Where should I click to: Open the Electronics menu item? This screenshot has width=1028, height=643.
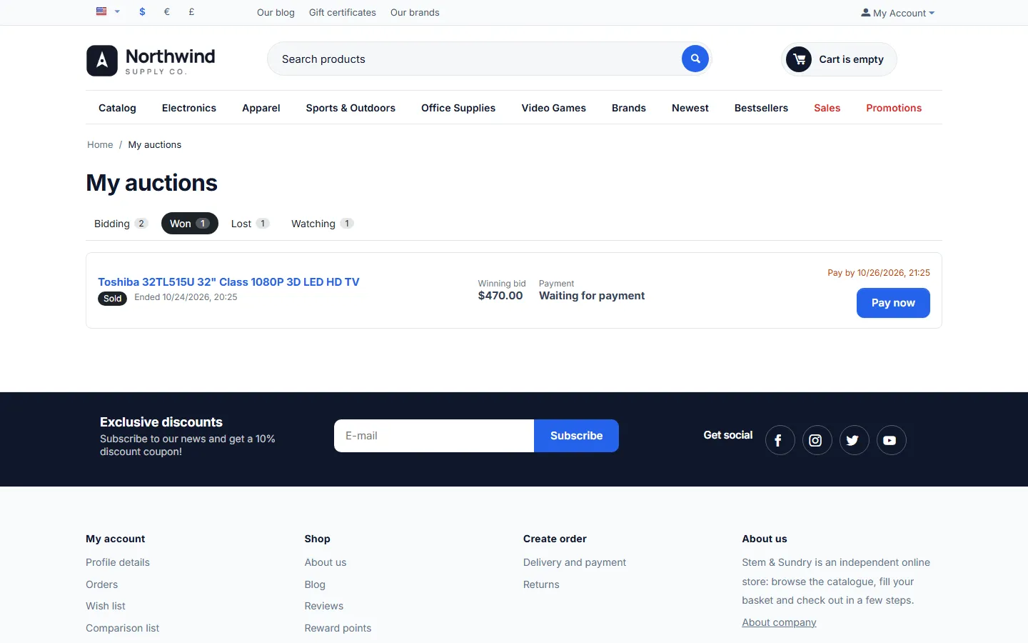(189, 108)
